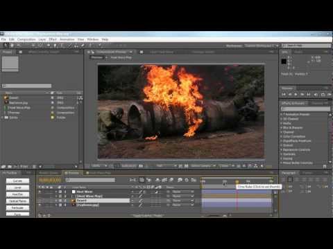Screen dimensions: 333x249
Task: Click the Particular script button
Action: [x=17, y=207]
